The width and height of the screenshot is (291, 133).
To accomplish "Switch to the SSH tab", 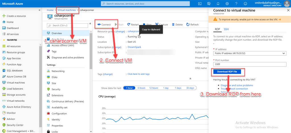I will pyautogui.click(x=226, y=29).
